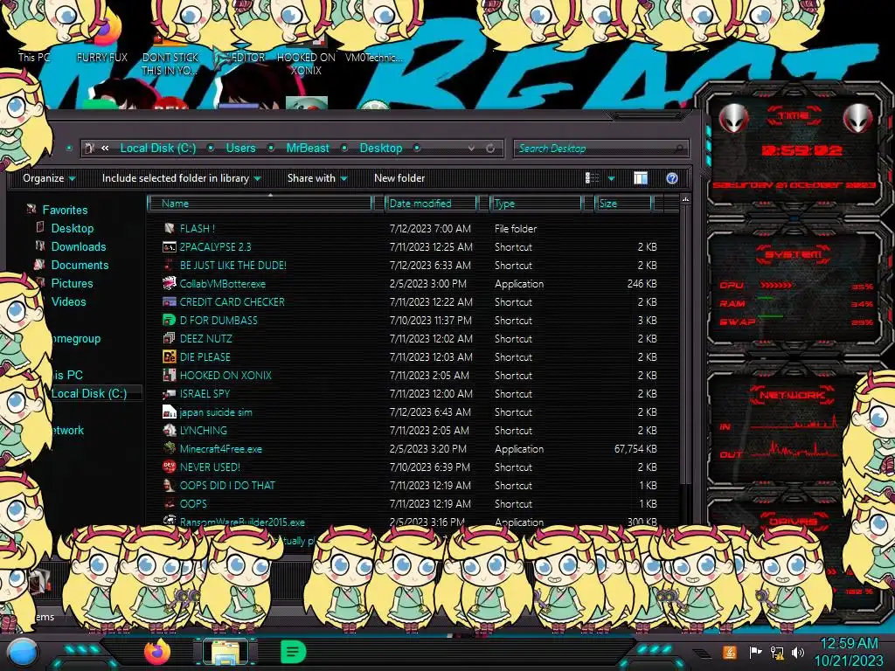895x671 pixels.
Task: Expand address bar history dropdown
Action: pos(471,149)
